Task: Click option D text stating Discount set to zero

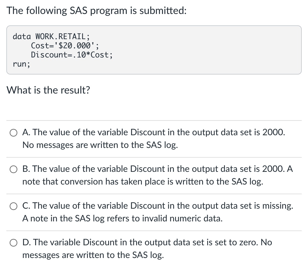Action: [x=147, y=249]
